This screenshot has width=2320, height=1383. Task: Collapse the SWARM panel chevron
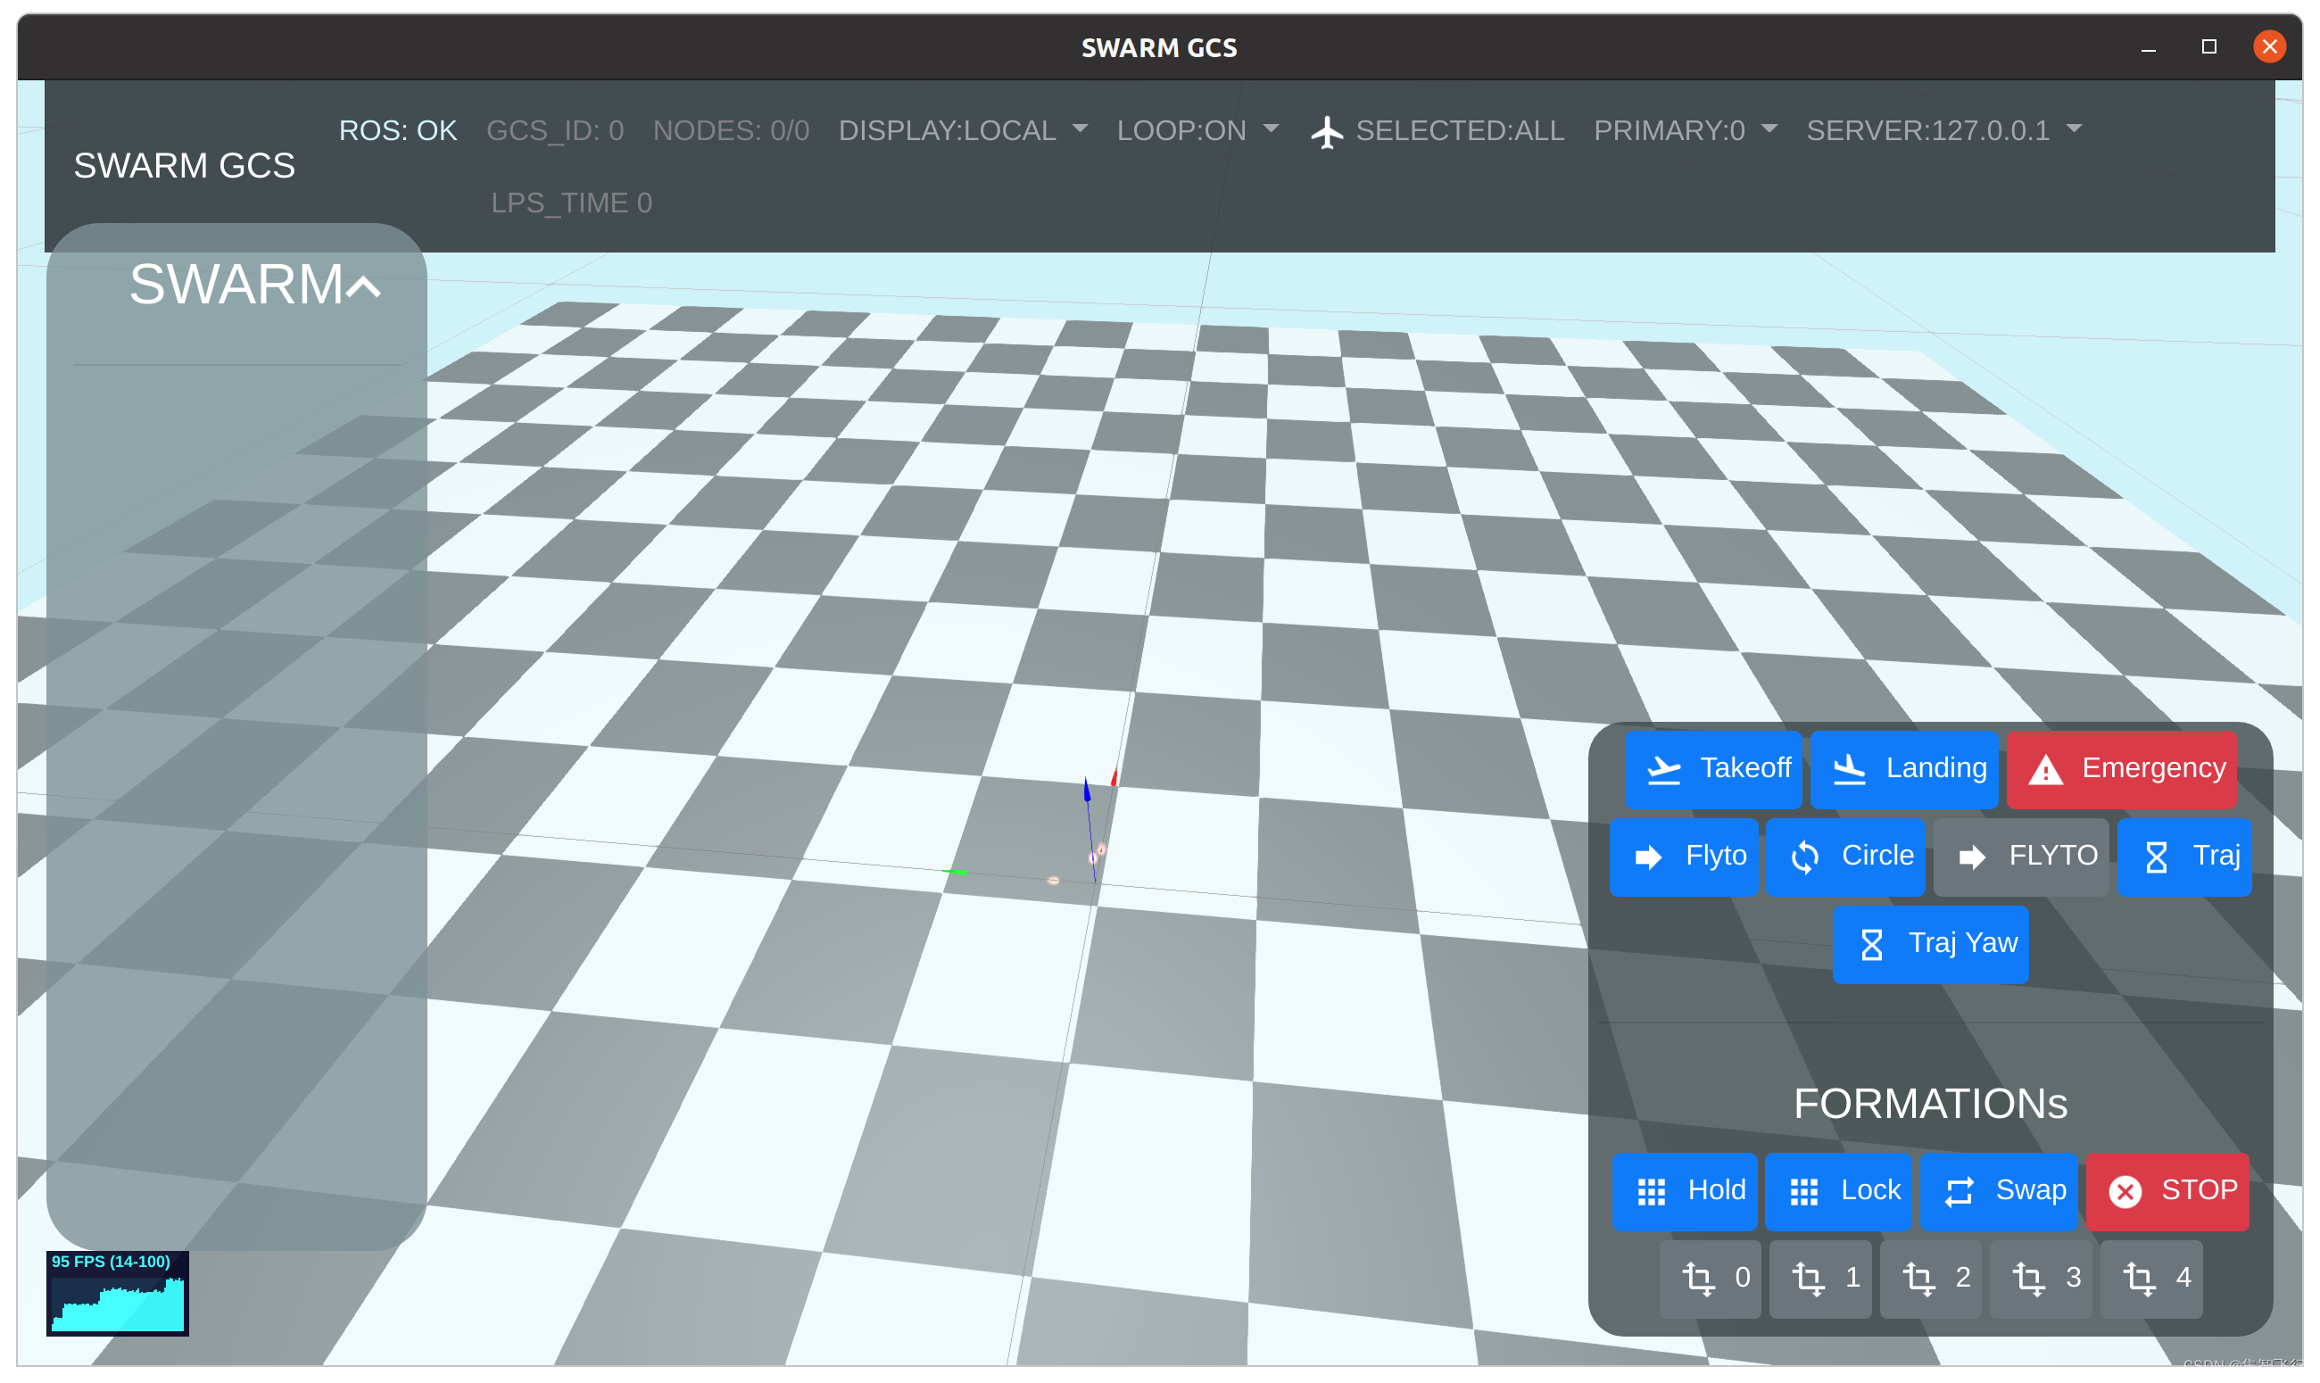pyautogui.click(x=364, y=287)
